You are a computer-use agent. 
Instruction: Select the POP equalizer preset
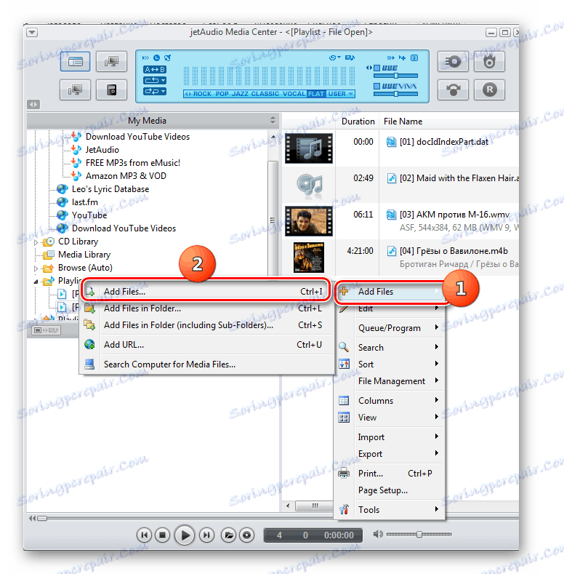[x=222, y=94]
